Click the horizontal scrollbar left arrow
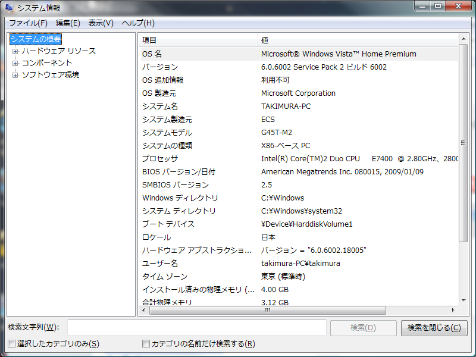This screenshot has height=357, width=476. click(143, 310)
